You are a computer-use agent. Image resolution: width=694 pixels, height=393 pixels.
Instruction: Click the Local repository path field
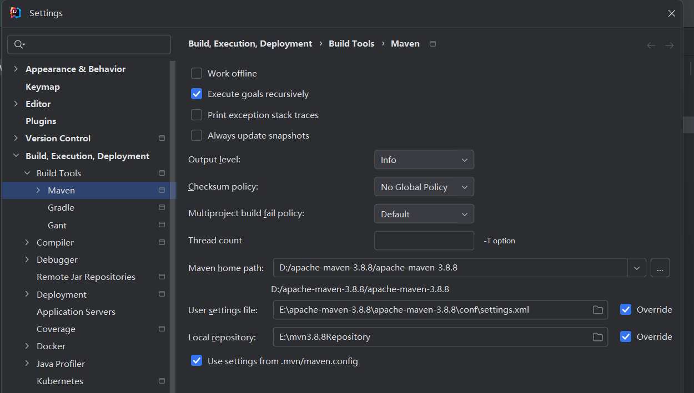point(440,337)
